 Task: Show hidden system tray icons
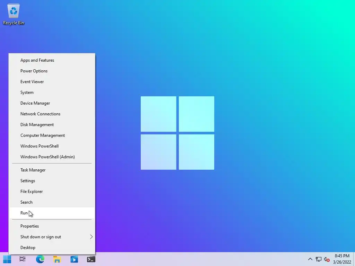(x=310, y=259)
